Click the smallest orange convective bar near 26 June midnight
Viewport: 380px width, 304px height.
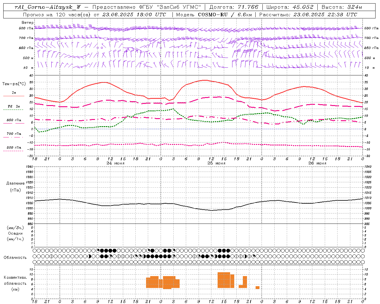(x=257, y=287)
